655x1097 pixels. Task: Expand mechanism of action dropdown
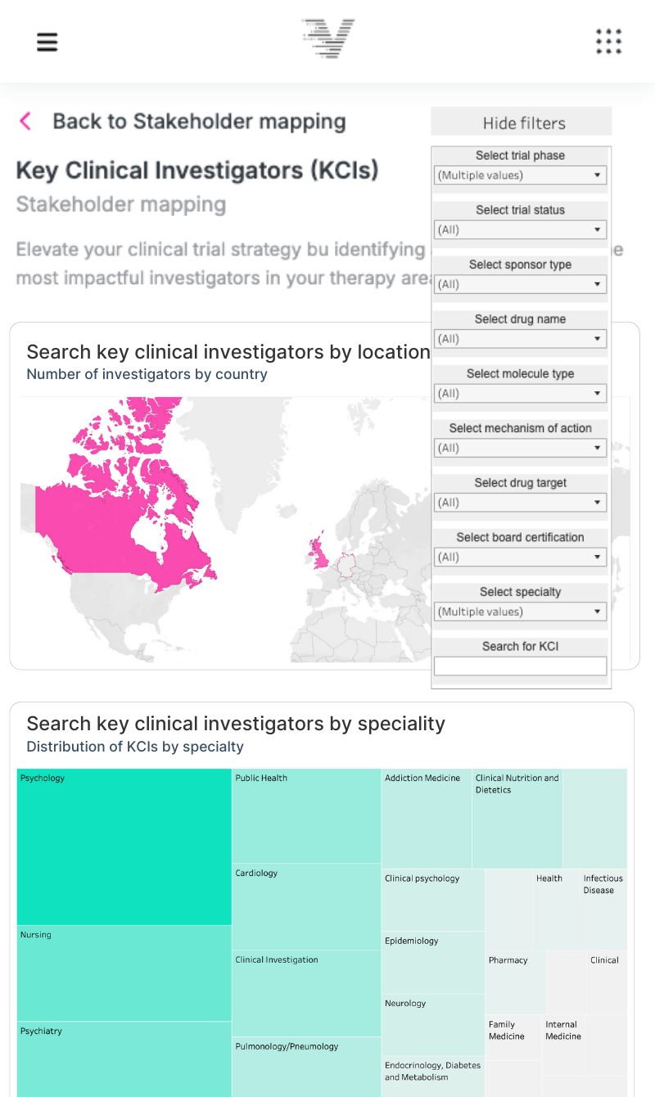[520, 448]
